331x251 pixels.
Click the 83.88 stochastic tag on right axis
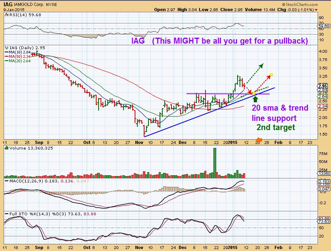[x=324, y=218]
